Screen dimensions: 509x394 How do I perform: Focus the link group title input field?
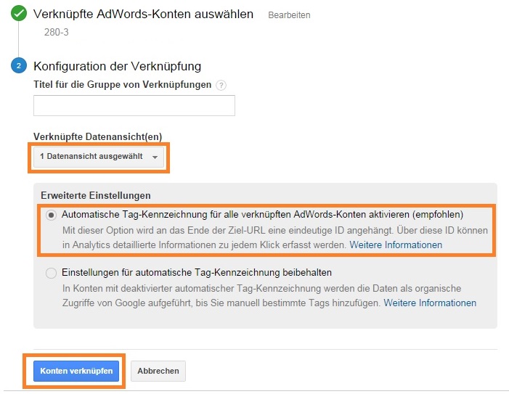[x=134, y=105]
